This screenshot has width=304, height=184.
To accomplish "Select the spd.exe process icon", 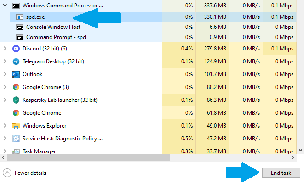I will point(20,17).
